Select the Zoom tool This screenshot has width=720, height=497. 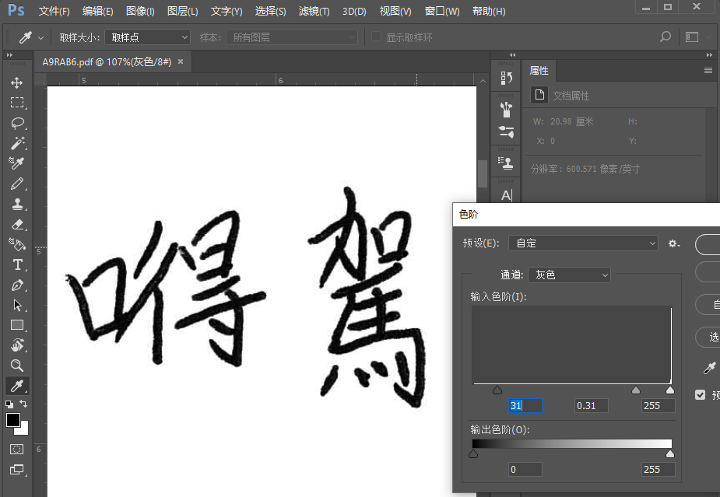pos(17,366)
